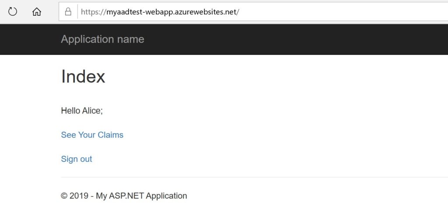
Task: Click the 2019 copyright footer text
Action: pyautogui.click(x=124, y=196)
